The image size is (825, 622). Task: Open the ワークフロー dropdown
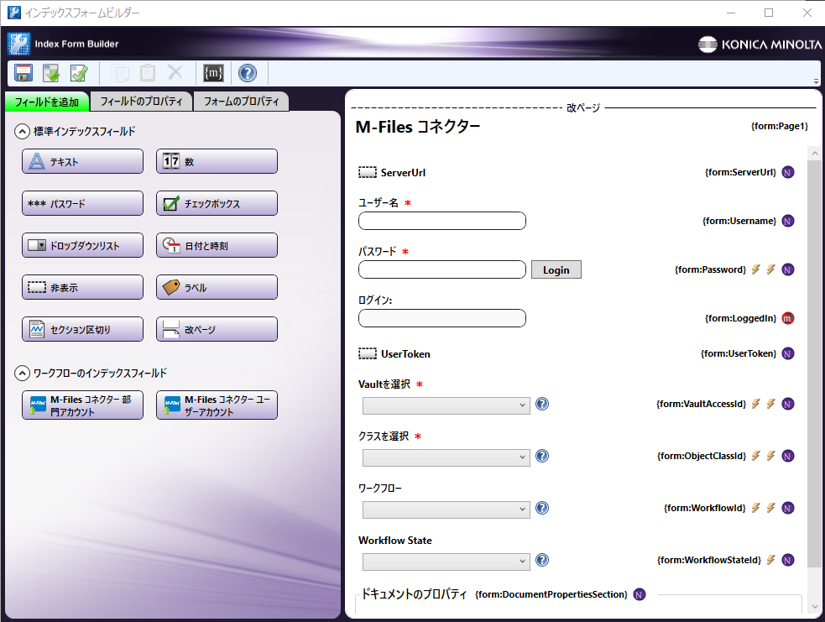pos(446,510)
